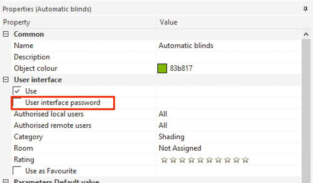The image size is (313, 183).
Task: Collapse the User interface section
Action: pos(5,80)
